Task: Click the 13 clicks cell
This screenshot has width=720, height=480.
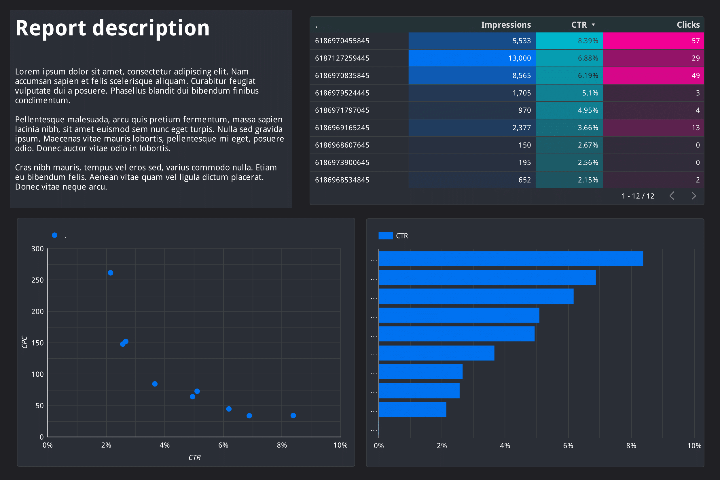Action: [x=653, y=128]
